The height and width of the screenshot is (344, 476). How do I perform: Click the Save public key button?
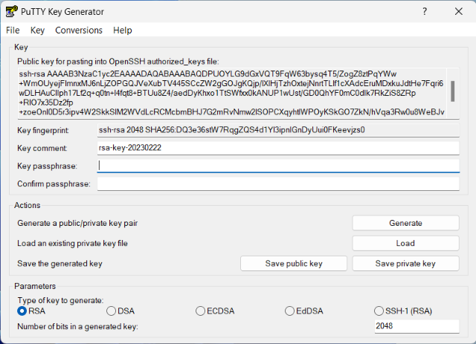[x=294, y=264]
